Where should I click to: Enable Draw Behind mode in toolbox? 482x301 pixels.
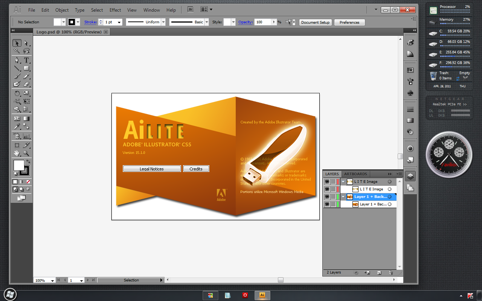[x=21, y=189]
